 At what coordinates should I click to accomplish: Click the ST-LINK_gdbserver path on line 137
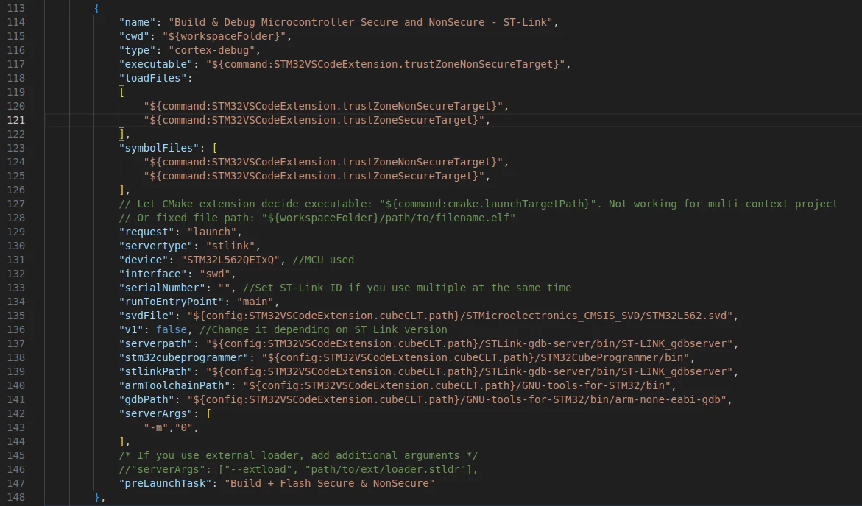(x=469, y=344)
